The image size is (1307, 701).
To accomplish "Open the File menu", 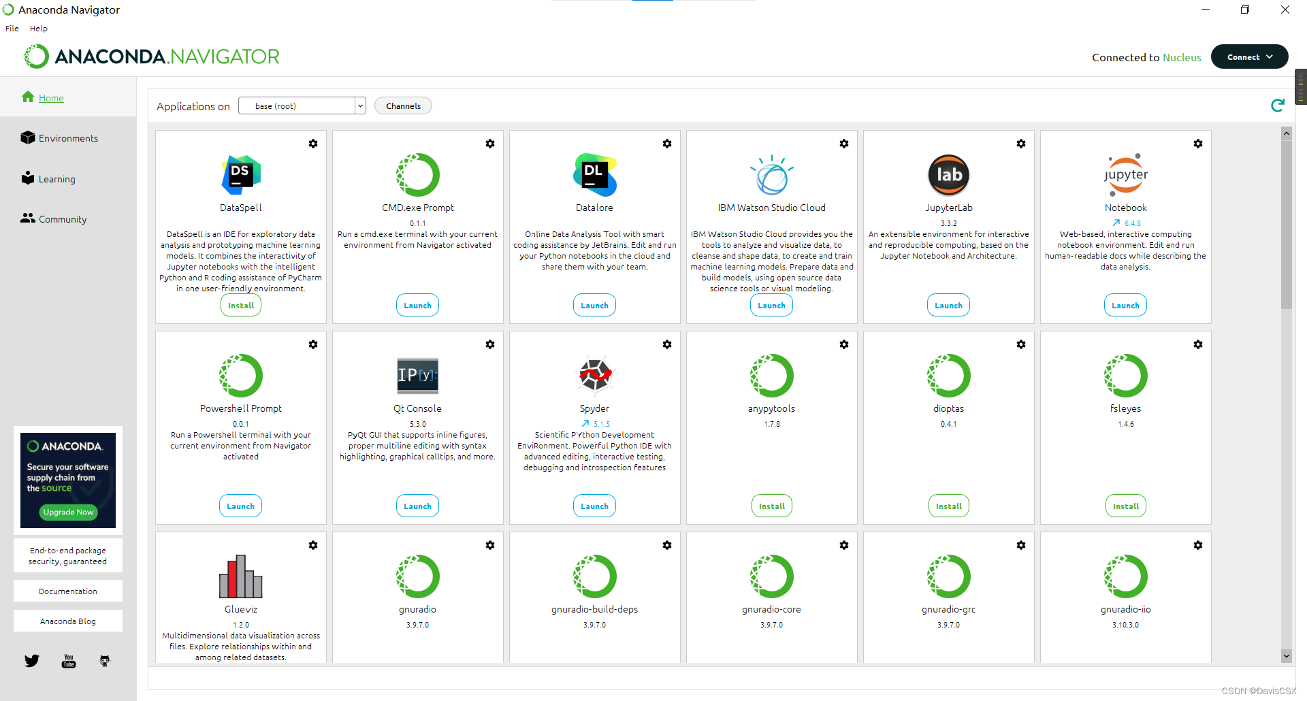I will [12, 29].
